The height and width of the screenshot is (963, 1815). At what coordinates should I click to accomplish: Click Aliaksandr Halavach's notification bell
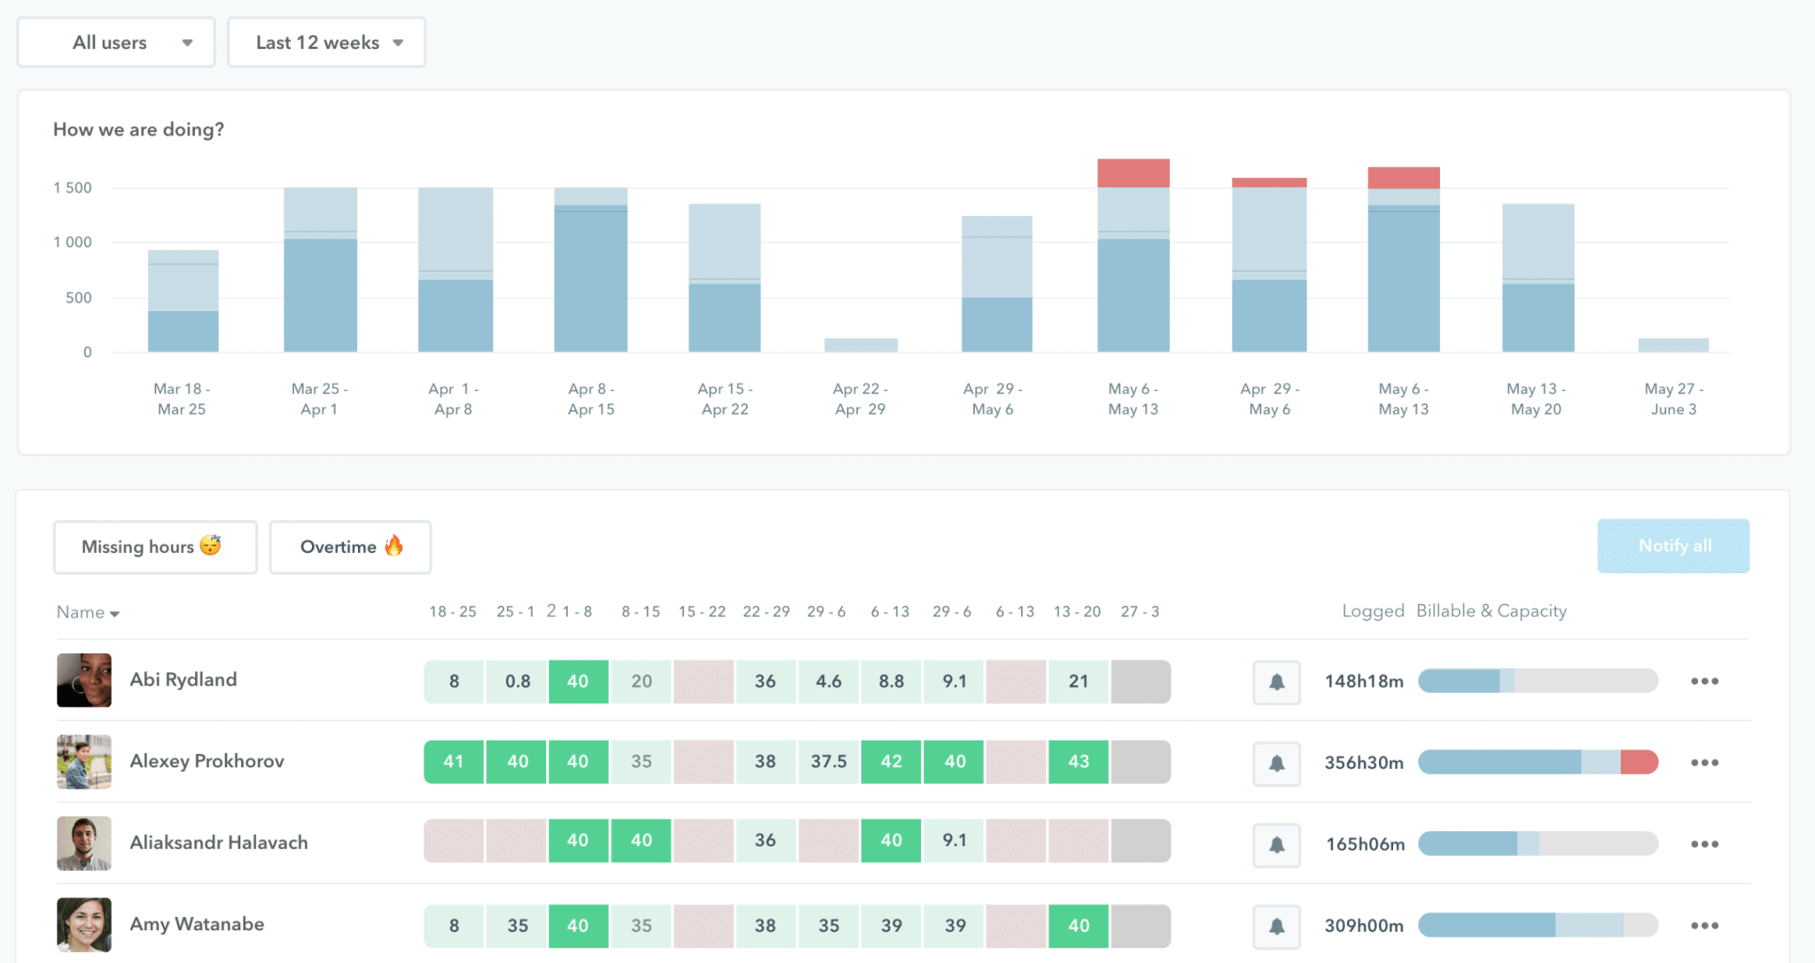[x=1276, y=844]
